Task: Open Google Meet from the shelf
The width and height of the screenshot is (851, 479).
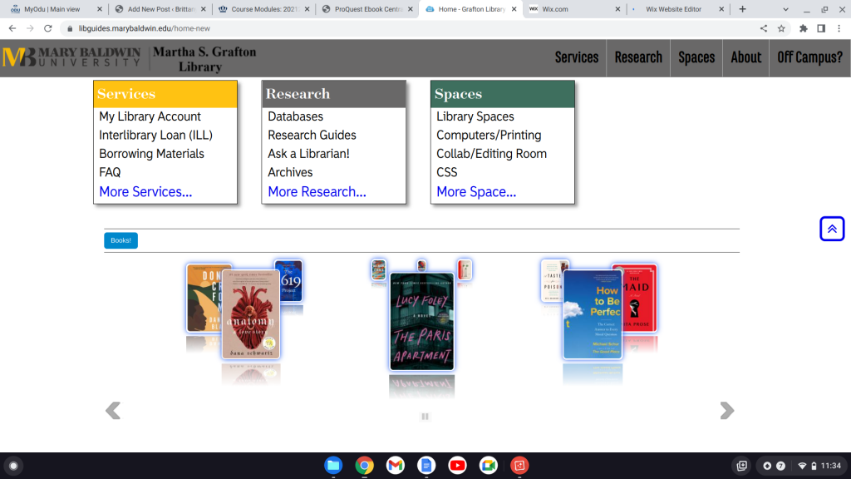Action: (x=488, y=466)
